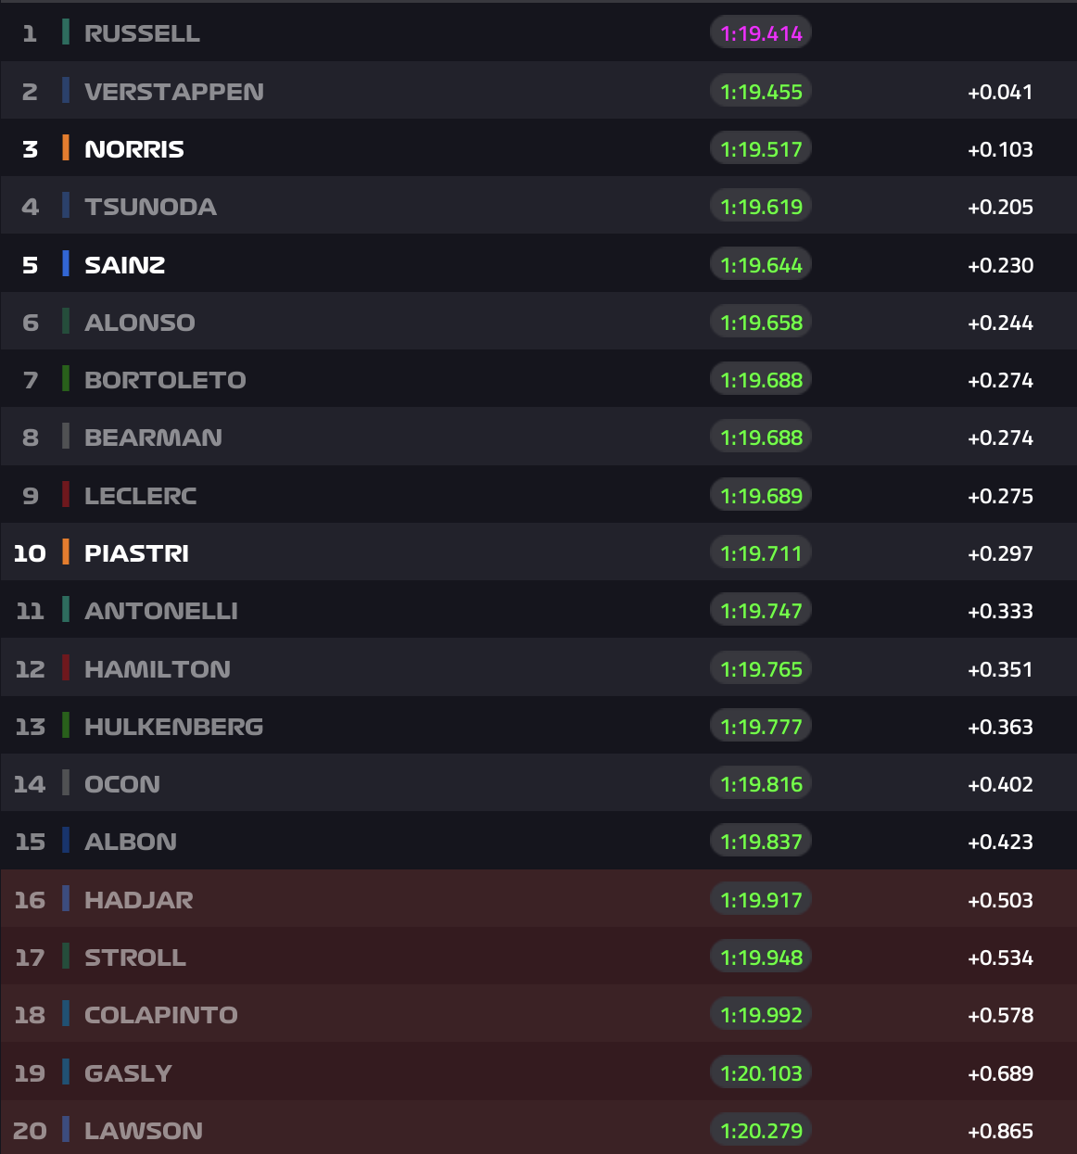This screenshot has height=1154, width=1077.
Task: Click BEARMAN's 1:19.688 lap time
Action: pos(761,438)
